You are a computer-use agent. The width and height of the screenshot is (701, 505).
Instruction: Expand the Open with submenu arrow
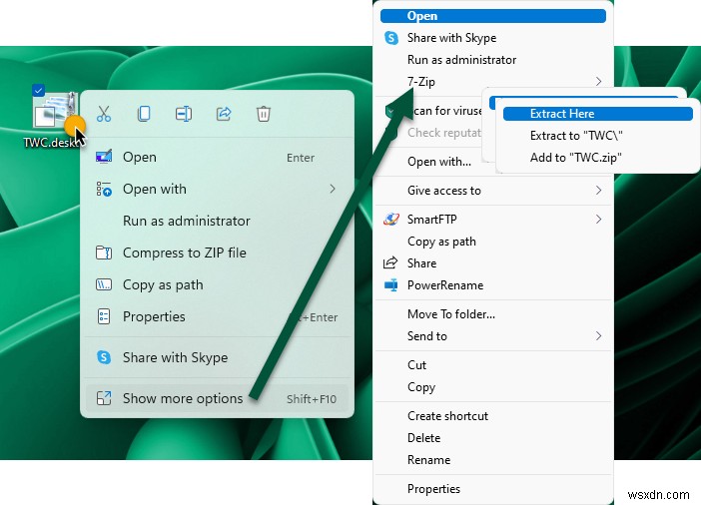pos(333,189)
